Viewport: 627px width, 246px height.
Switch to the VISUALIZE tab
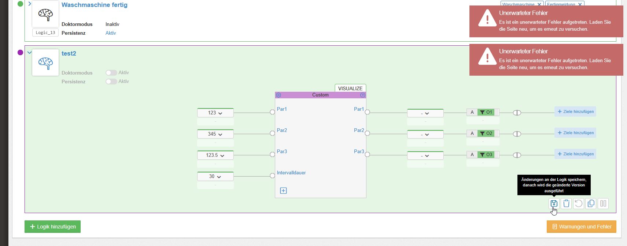pos(350,88)
